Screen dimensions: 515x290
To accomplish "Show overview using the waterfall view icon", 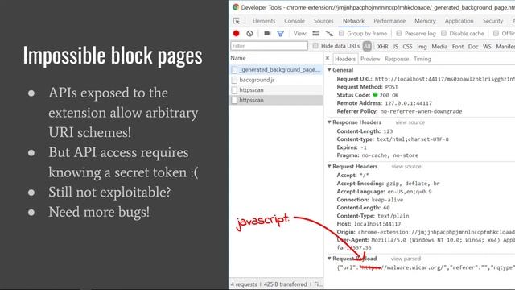I will (329, 33).
